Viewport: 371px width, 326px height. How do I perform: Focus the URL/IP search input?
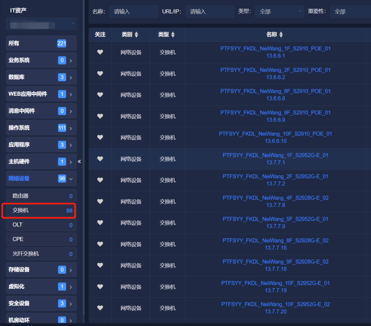210,11
